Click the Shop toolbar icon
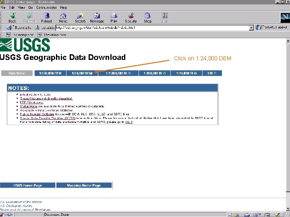The image size is (290, 217). 147,16
